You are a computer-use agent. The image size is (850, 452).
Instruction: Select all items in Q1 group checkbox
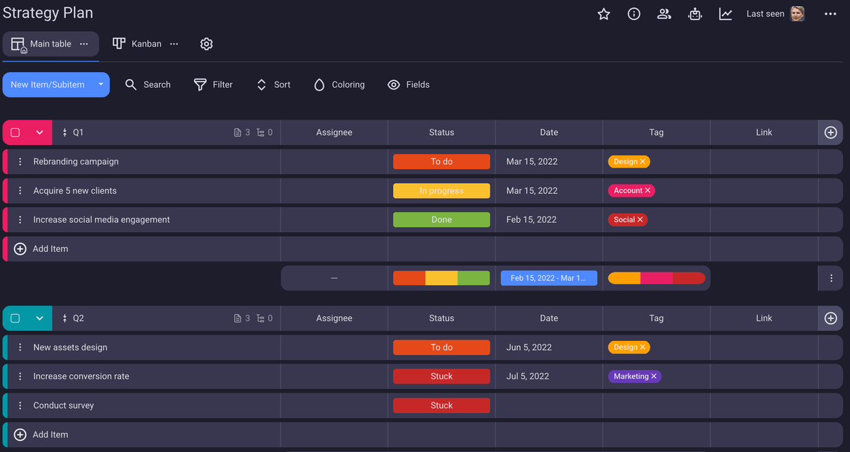click(15, 132)
